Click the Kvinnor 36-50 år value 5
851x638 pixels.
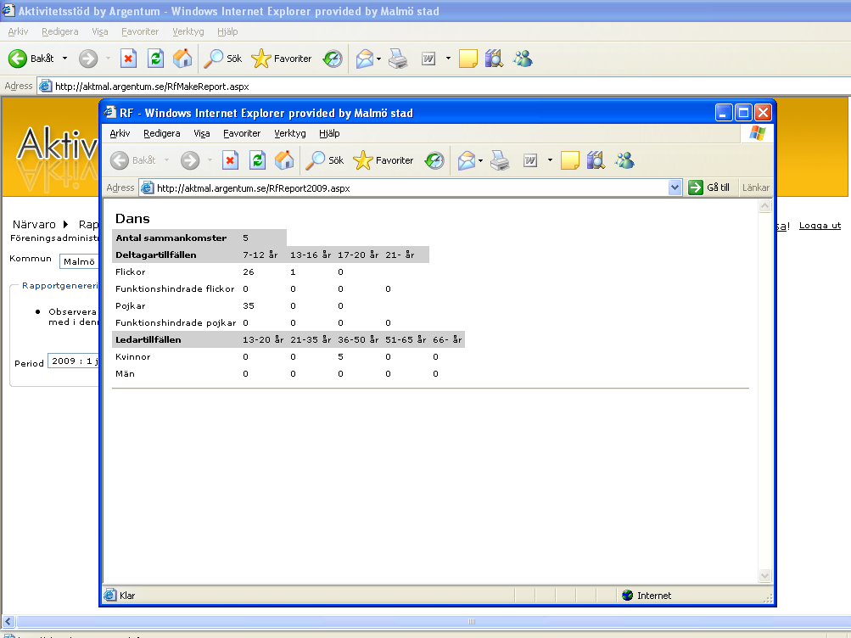pyautogui.click(x=340, y=357)
